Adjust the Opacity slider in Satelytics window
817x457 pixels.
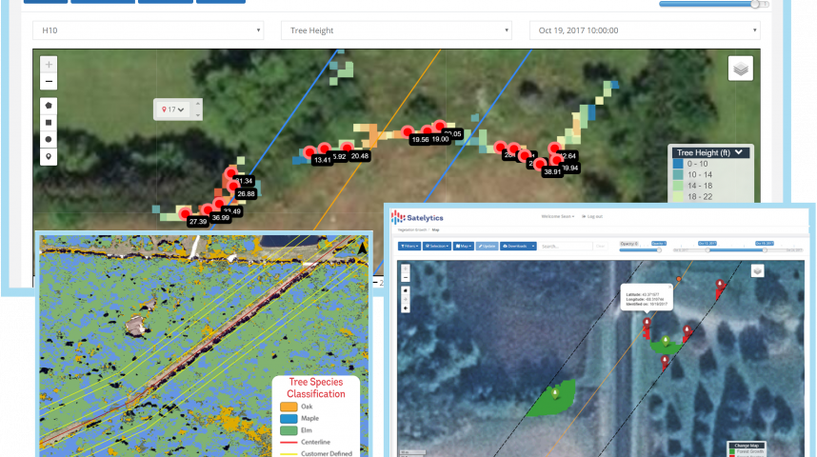[x=659, y=250]
